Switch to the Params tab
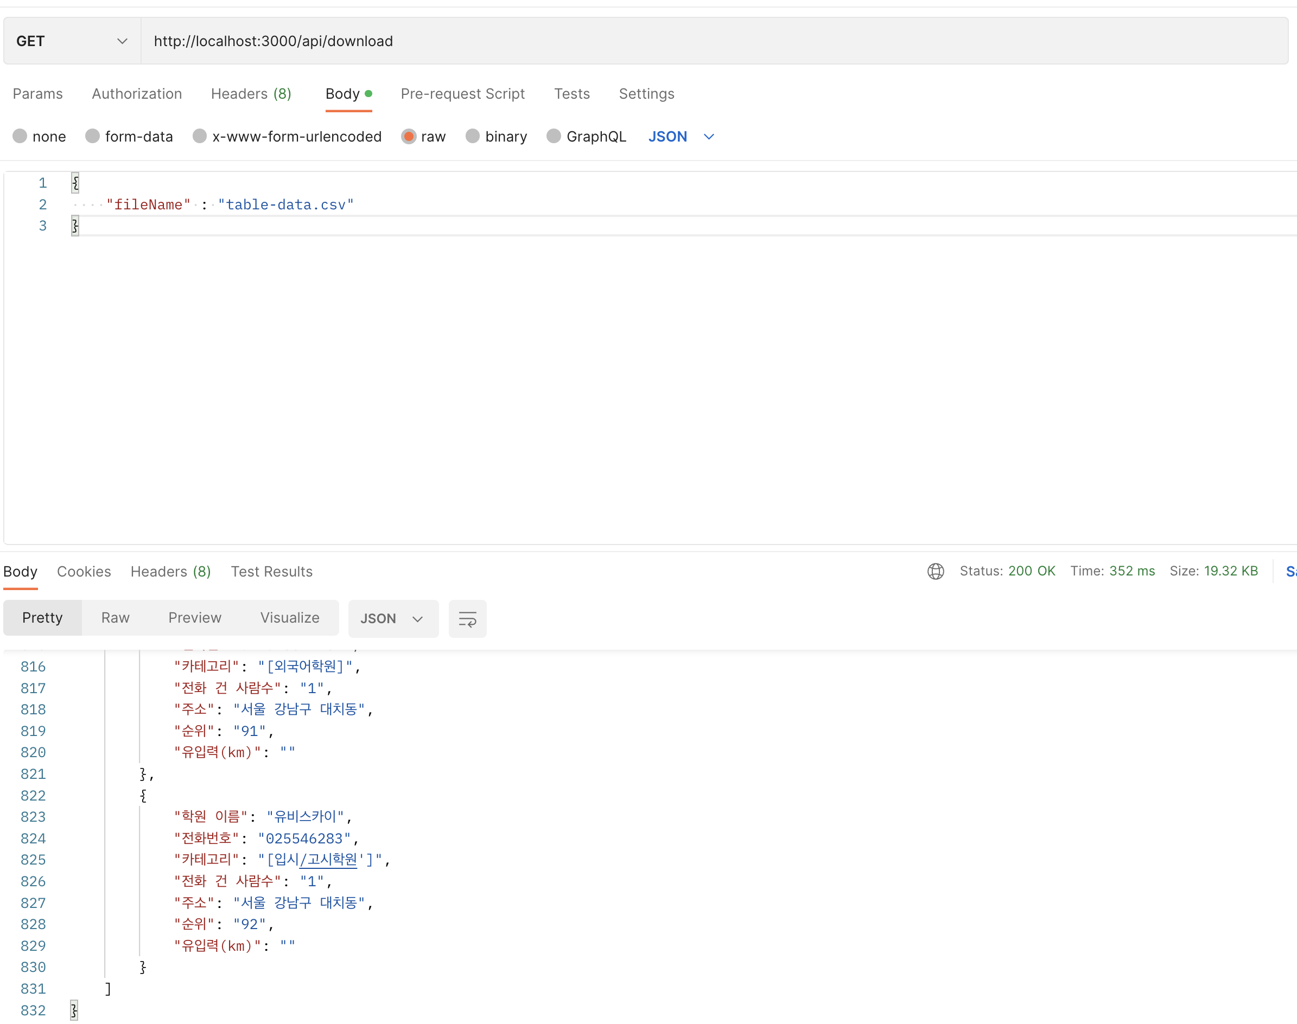Image resolution: width=1297 pixels, height=1024 pixels. 38,93
